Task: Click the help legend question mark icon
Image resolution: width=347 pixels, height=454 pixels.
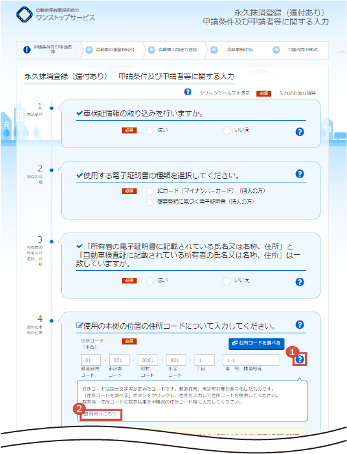Action: click(188, 92)
